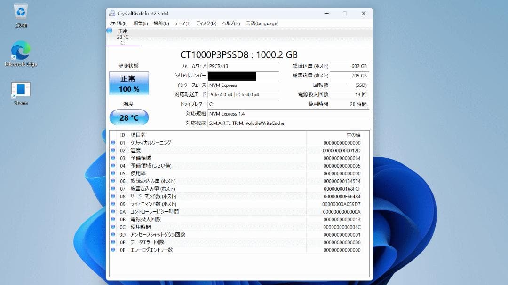Open the ファイル menu
508x285 pixels.
tap(119, 23)
